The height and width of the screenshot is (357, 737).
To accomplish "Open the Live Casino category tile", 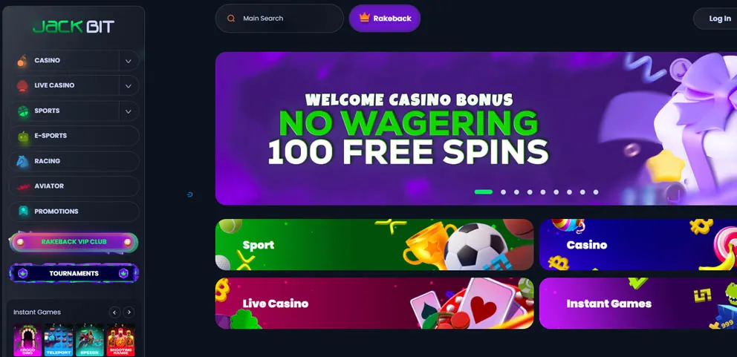I will point(374,304).
